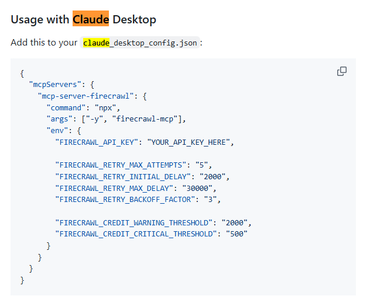Screen dimensions: 370x303
Task: Click the "Add this to your" text
Action: [44, 43]
